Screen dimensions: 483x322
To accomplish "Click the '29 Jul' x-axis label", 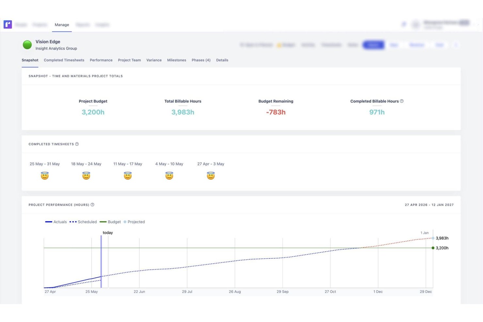I will click(x=187, y=292).
